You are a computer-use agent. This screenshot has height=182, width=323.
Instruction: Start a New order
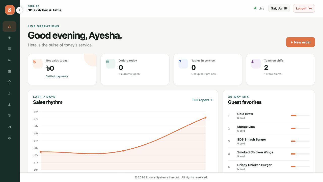coord(300,42)
